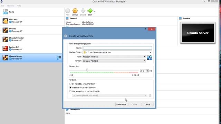Click the Centos 8.2 machine name
Screen dimensions: 221x124
(x=14, y=47)
